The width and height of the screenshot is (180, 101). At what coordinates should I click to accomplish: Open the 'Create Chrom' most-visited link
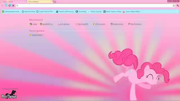point(117,24)
